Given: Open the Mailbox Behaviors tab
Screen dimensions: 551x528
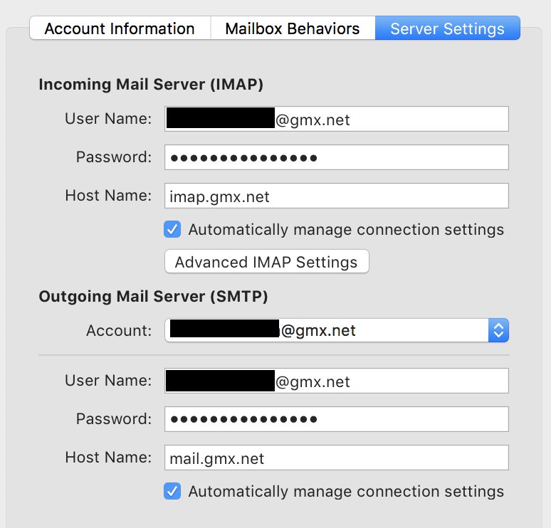Looking at the screenshot, I should tap(293, 28).
